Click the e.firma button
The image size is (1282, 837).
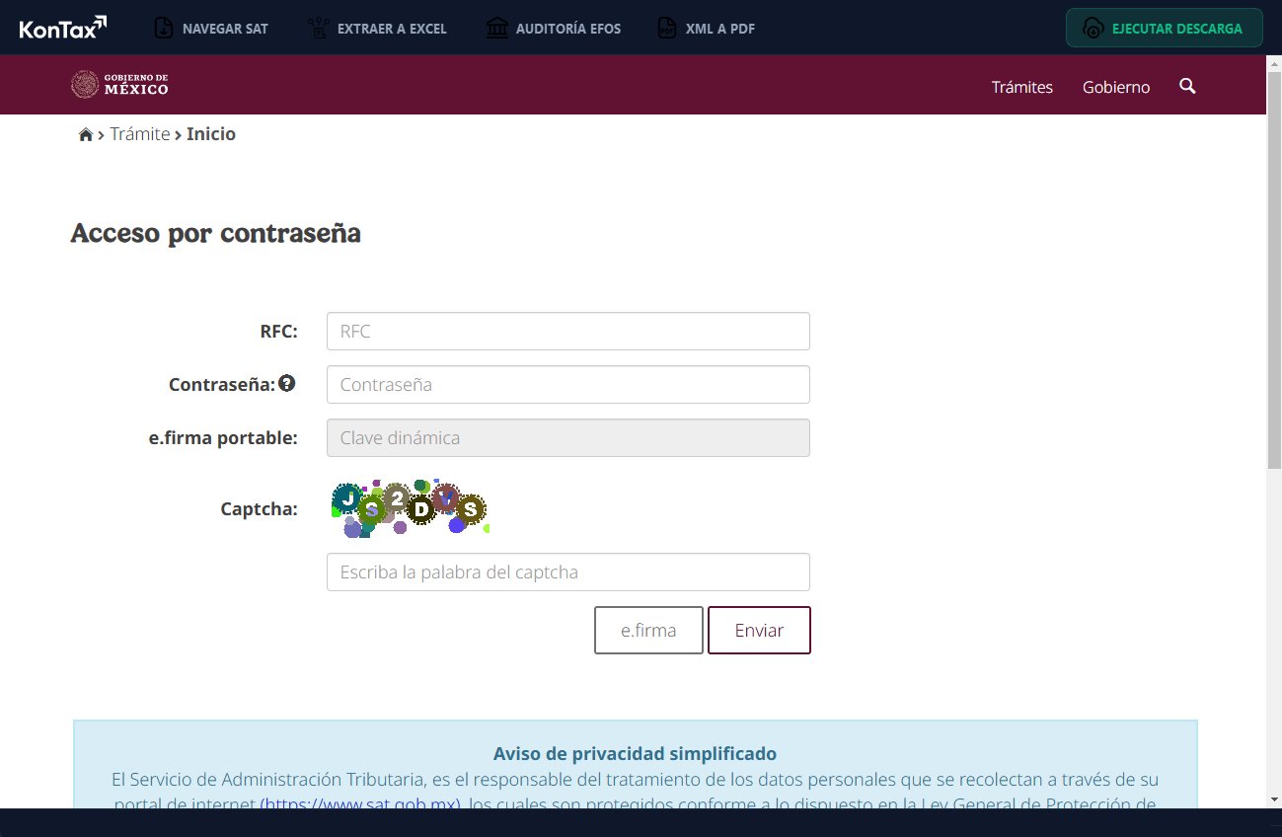(x=648, y=630)
